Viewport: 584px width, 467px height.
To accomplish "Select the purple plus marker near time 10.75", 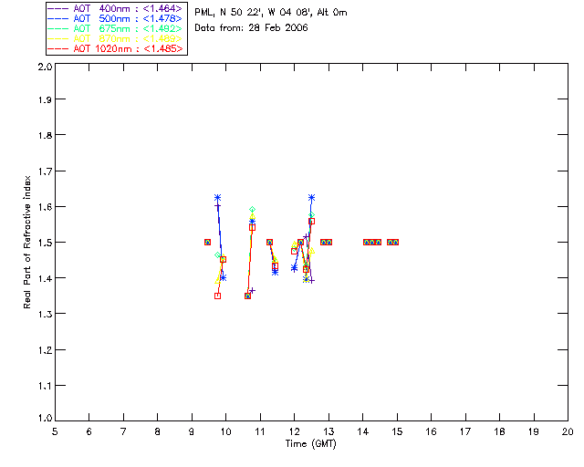I will pos(252,290).
